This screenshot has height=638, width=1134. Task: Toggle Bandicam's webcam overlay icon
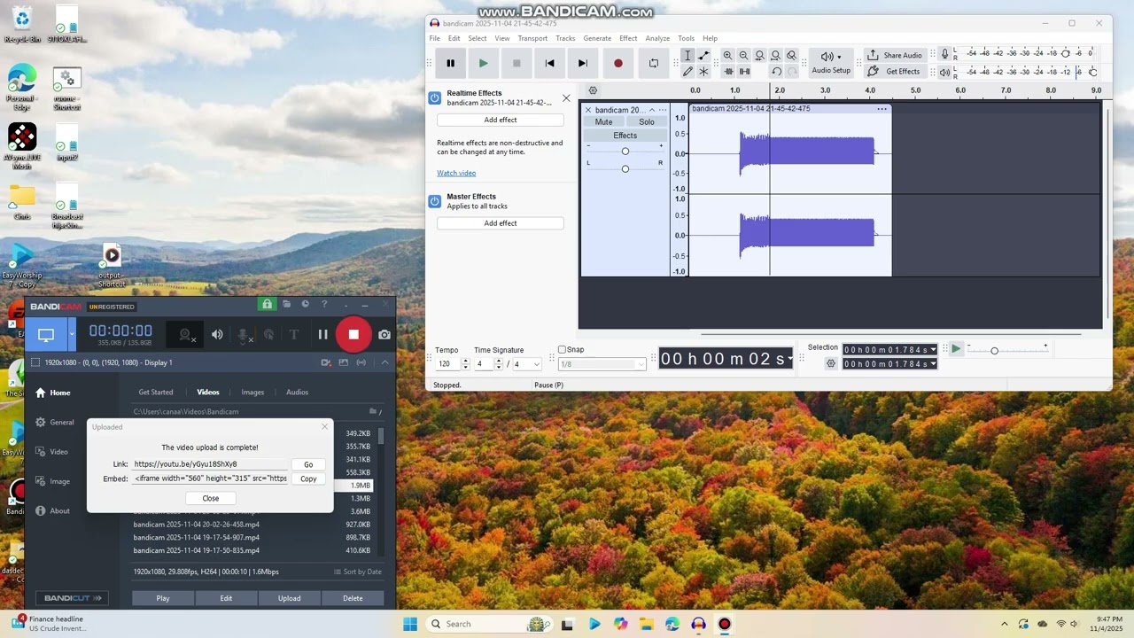[185, 334]
